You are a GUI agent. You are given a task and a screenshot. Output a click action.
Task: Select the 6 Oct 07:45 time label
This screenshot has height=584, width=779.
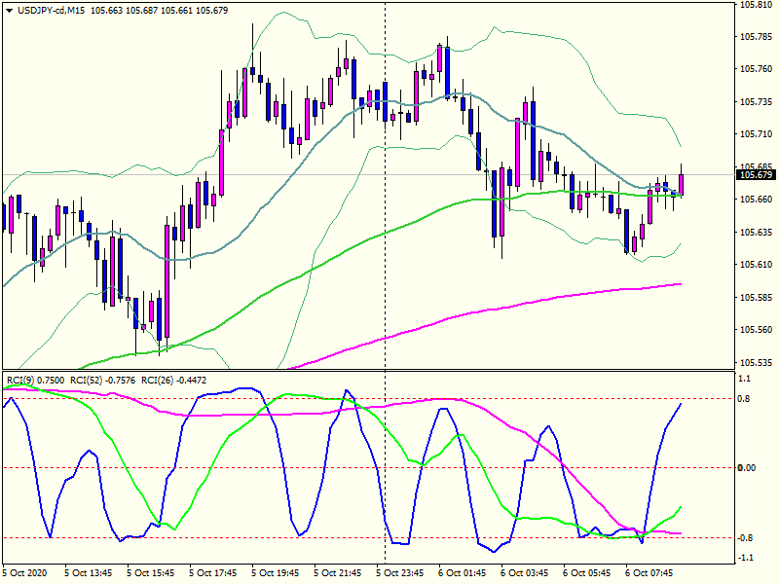[x=649, y=572]
